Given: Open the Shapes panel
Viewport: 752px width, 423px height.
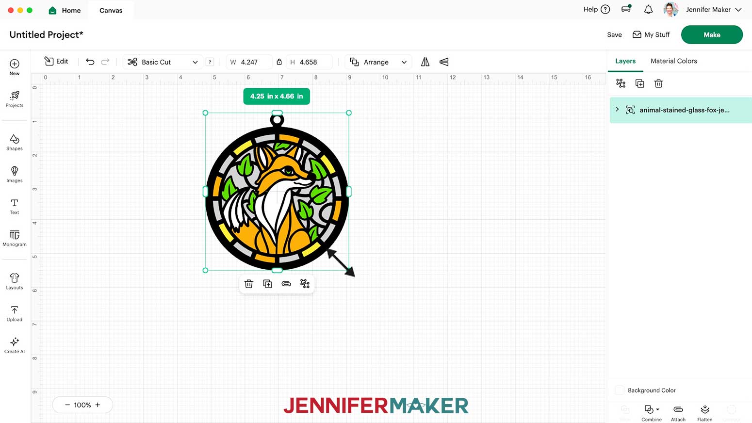Looking at the screenshot, I should point(15,142).
